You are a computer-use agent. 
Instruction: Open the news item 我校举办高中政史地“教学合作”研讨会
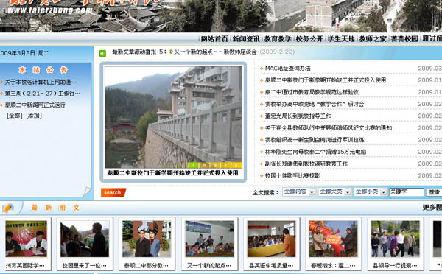coord(315,104)
